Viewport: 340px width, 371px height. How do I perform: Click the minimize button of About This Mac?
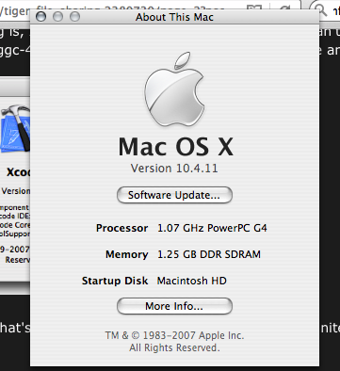point(57,16)
